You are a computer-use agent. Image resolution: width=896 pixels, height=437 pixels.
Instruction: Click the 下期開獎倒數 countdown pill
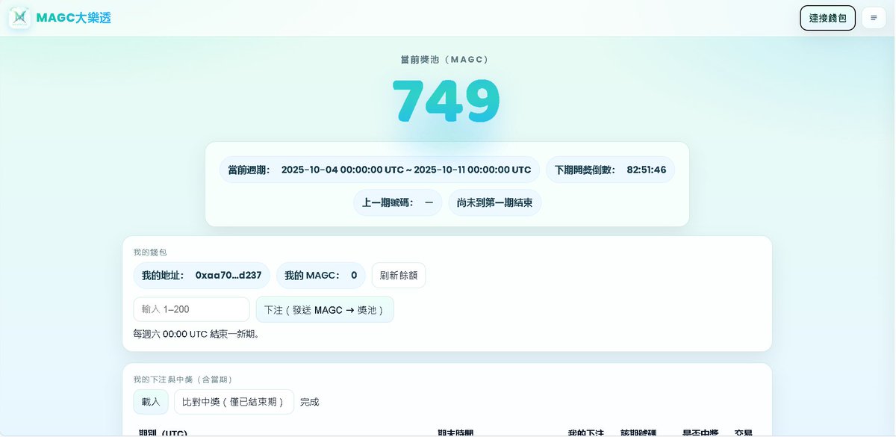(610, 170)
